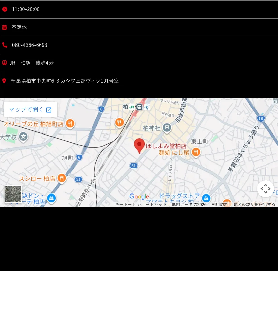Click the 上野東京ライン railway label
The height and width of the screenshot is (328, 278).
point(86,191)
